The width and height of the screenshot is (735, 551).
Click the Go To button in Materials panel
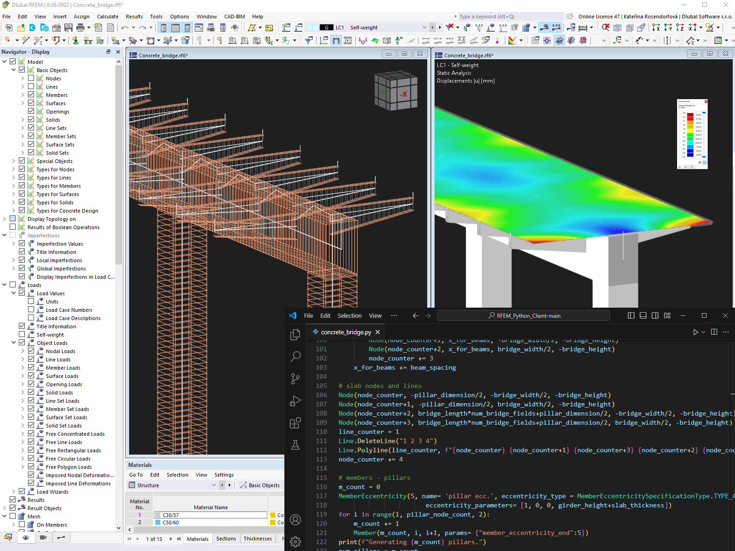(x=136, y=474)
